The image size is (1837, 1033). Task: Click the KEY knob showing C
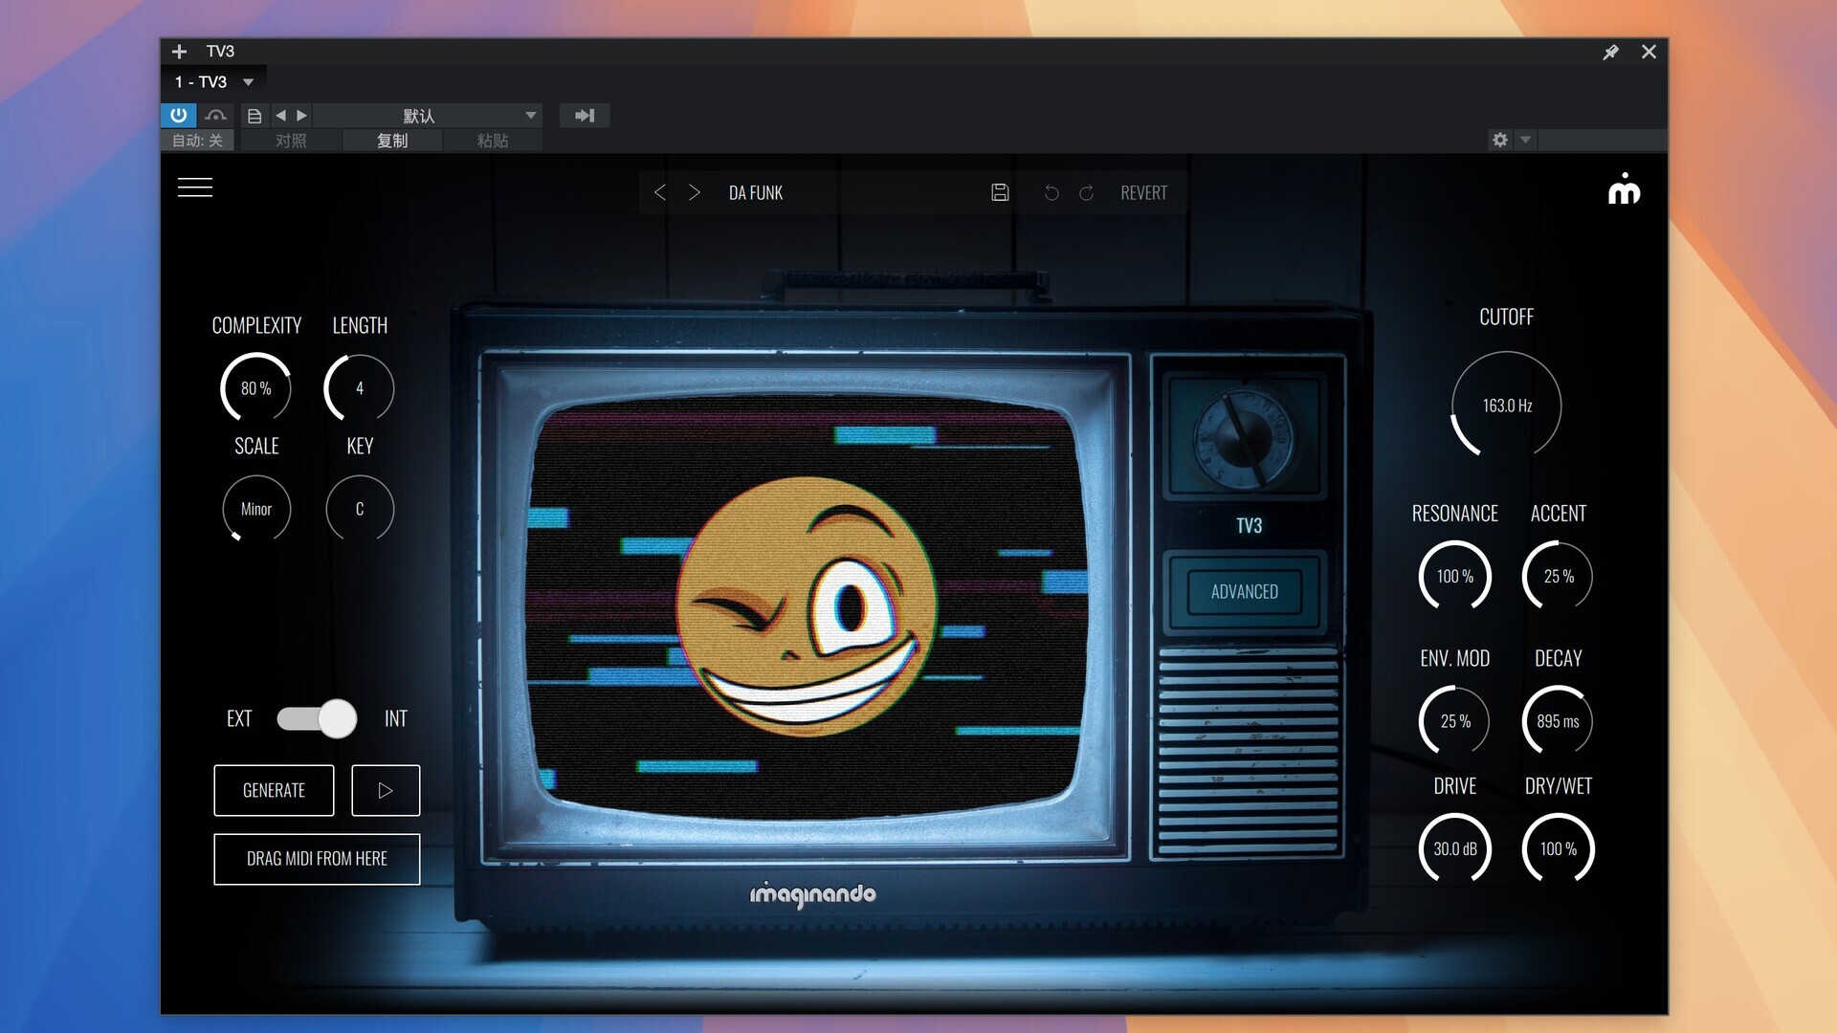point(360,509)
